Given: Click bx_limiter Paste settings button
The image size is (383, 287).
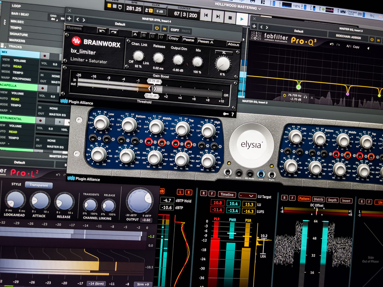Looking at the screenshot, I should coord(188,40).
